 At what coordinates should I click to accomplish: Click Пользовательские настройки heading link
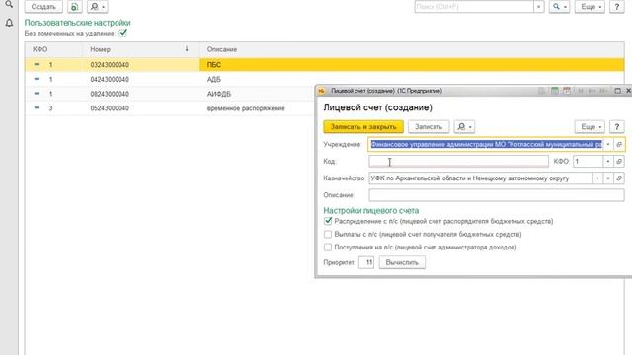(x=77, y=23)
